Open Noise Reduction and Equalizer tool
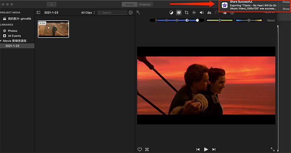The width and height of the screenshot is (291, 153). pos(209,12)
